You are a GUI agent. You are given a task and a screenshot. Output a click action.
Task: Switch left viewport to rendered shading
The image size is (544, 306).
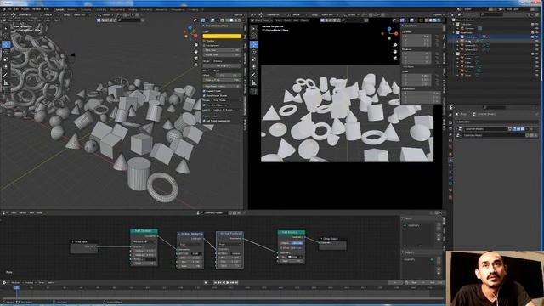click(240, 20)
